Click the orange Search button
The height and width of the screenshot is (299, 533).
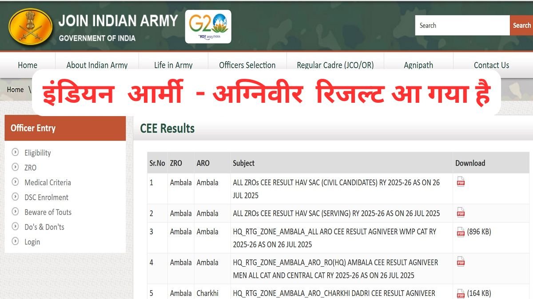(x=521, y=25)
